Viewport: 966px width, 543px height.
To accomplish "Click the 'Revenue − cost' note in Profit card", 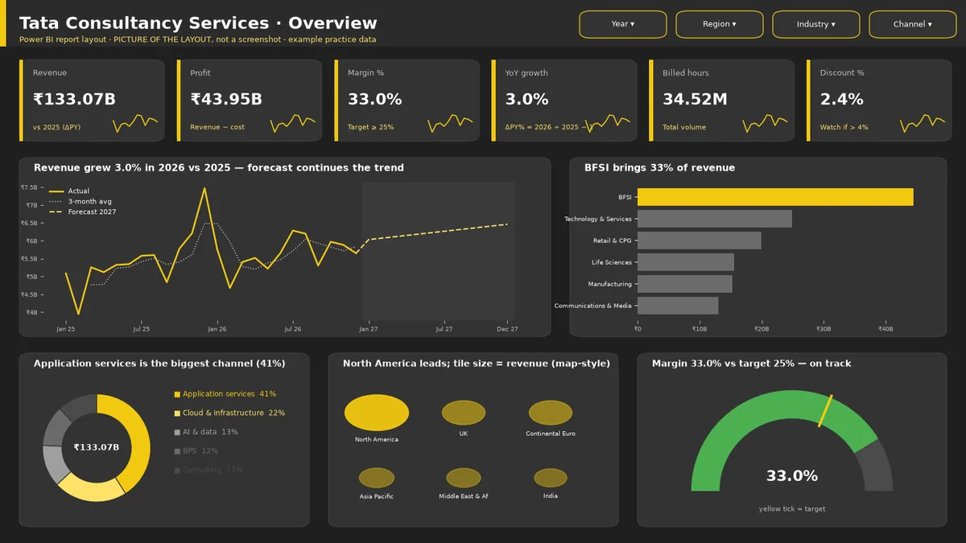I will click(x=217, y=127).
